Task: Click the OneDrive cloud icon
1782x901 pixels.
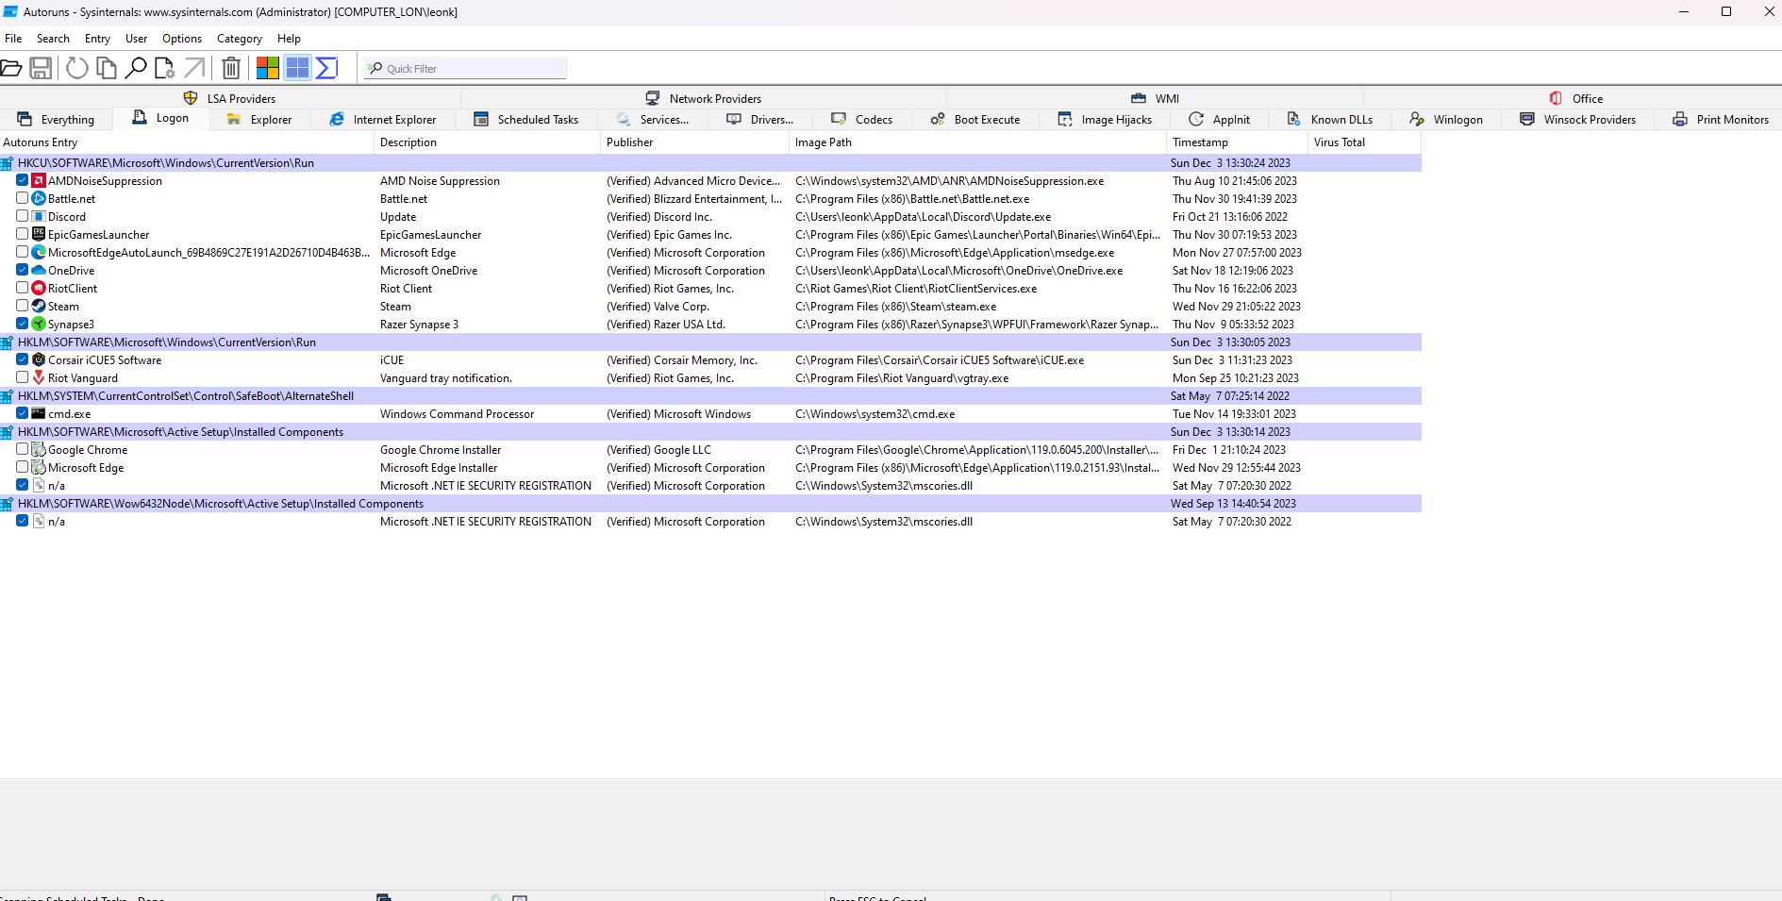Action: click(39, 271)
